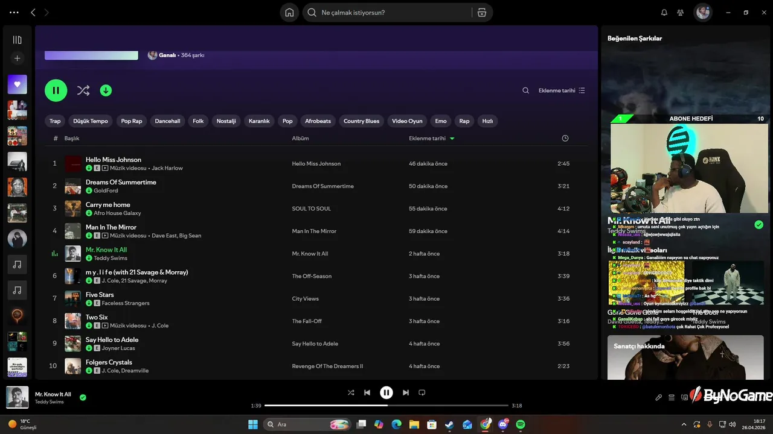The image size is (773, 434).
Task: Click the Sanatçı hakkında card
Action: click(x=685, y=357)
